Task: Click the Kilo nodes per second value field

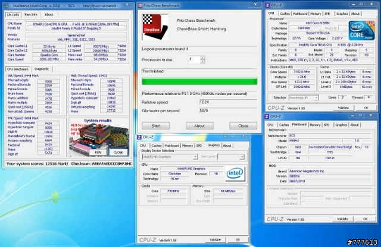Action: point(228,110)
